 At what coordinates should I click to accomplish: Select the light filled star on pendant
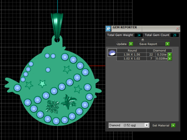click(42, 84)
